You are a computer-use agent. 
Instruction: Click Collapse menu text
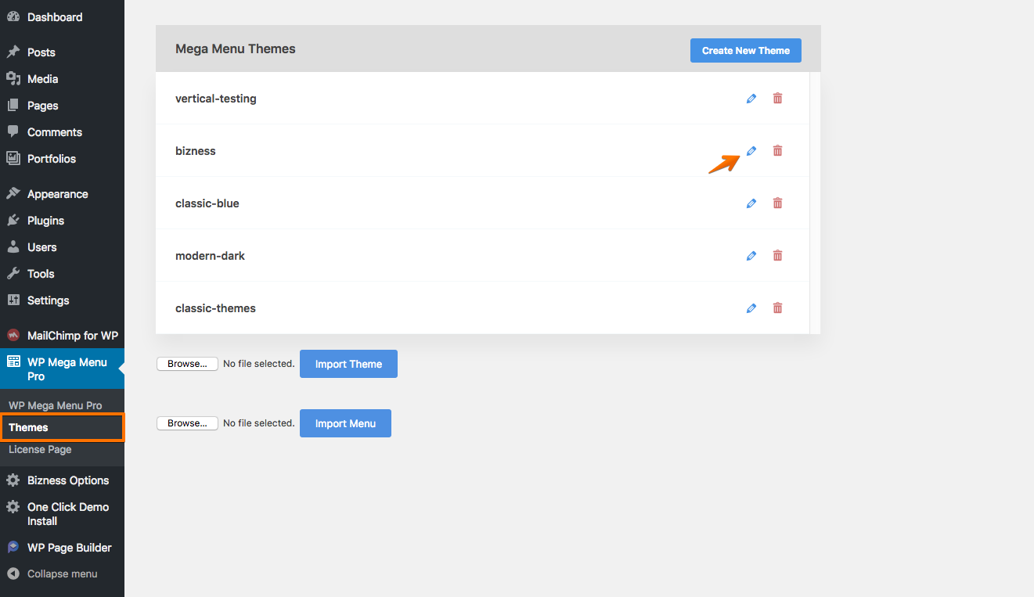point(63,574)
